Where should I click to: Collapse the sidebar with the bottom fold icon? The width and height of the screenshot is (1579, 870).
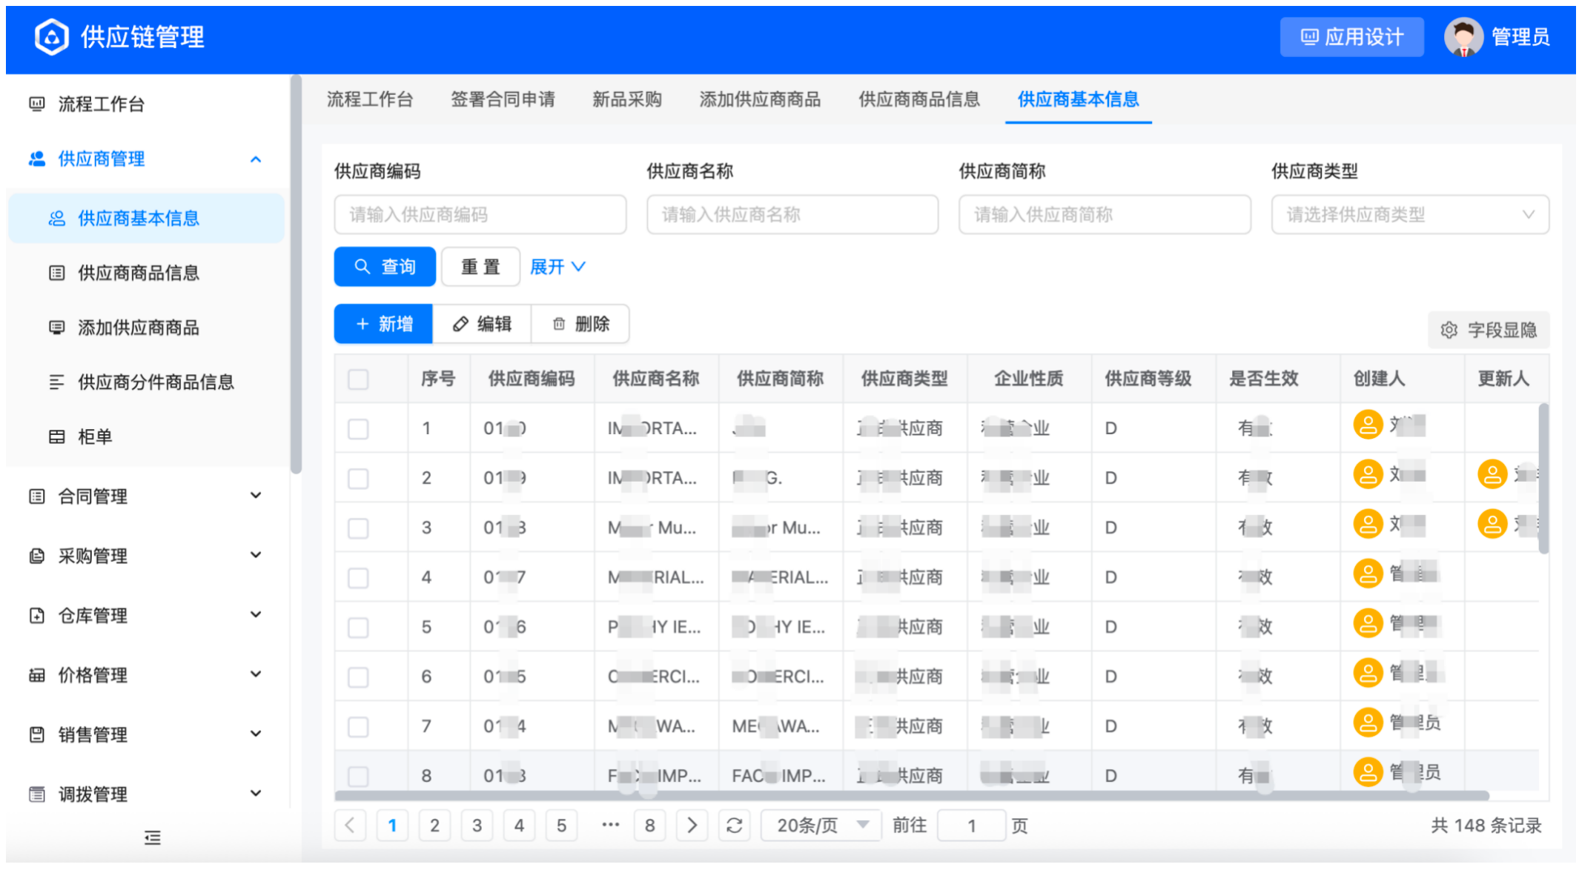(153, 837)
